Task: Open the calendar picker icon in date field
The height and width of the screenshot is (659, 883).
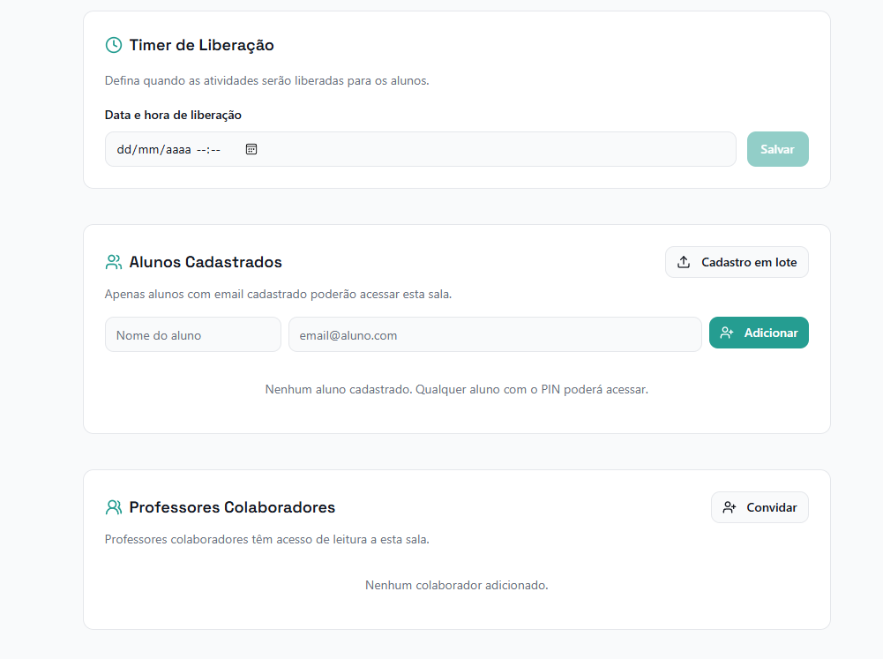Action: (x=251, y=149)
